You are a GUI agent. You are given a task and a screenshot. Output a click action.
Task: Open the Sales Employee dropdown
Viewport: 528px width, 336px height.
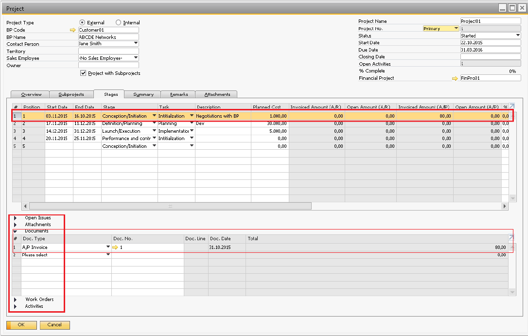[x=134, y=58]
